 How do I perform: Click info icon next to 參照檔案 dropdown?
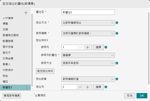click(x=117, y=33)
